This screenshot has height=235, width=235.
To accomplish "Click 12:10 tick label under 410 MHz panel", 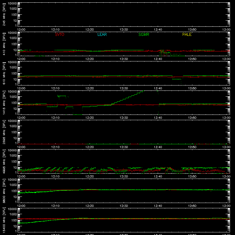I will (x=55, y=59).
